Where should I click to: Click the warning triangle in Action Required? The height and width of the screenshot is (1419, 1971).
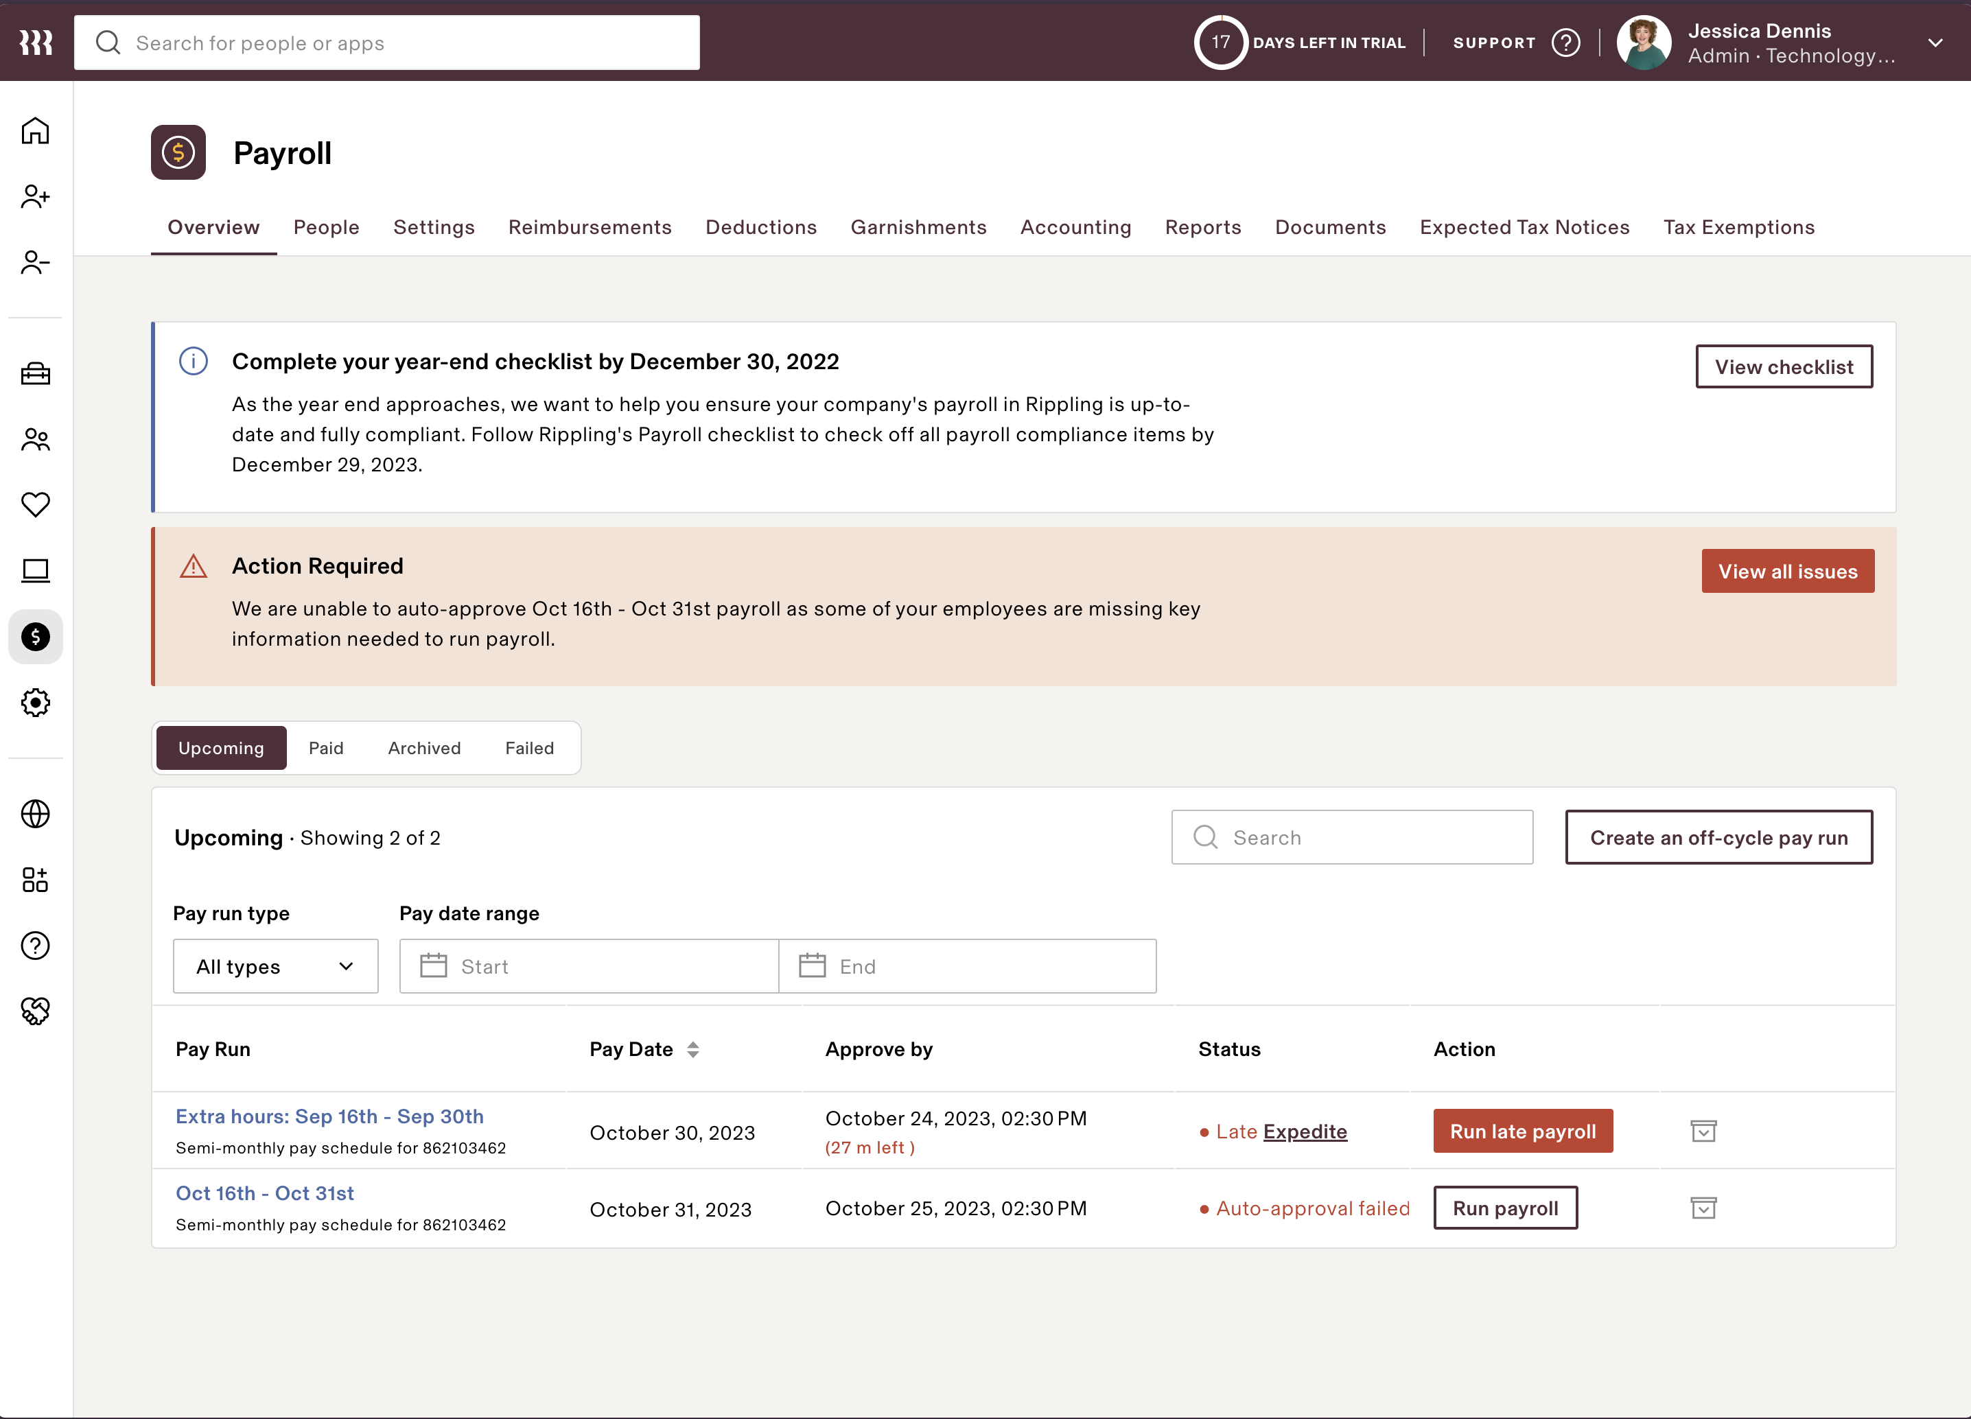(193, 565)
